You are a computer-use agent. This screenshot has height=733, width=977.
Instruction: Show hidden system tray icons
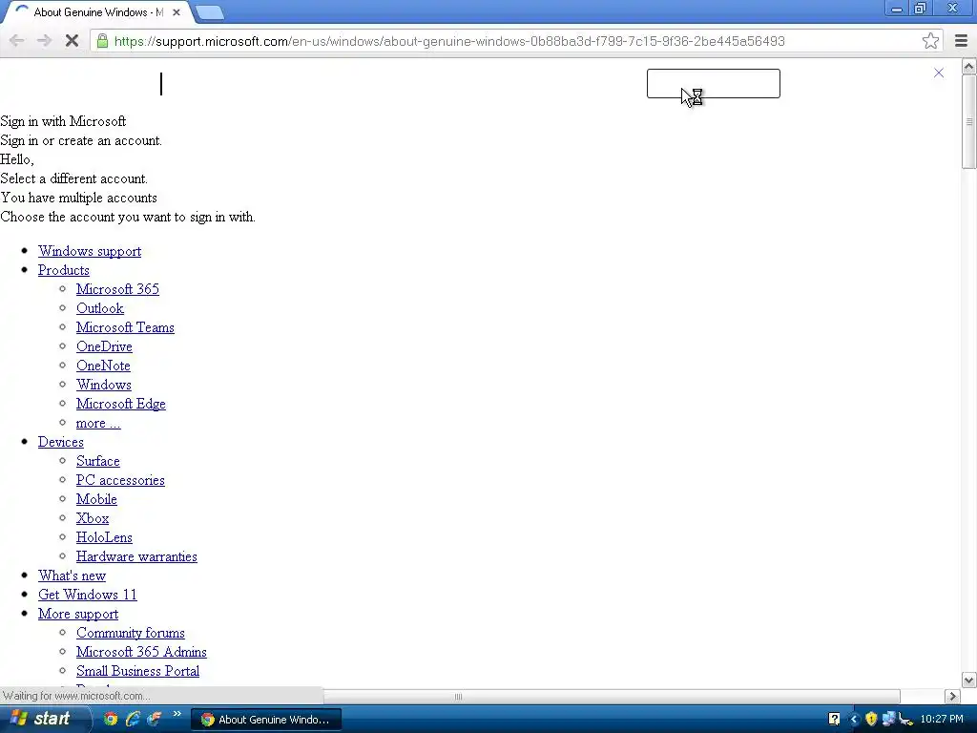tap(854, 720)
